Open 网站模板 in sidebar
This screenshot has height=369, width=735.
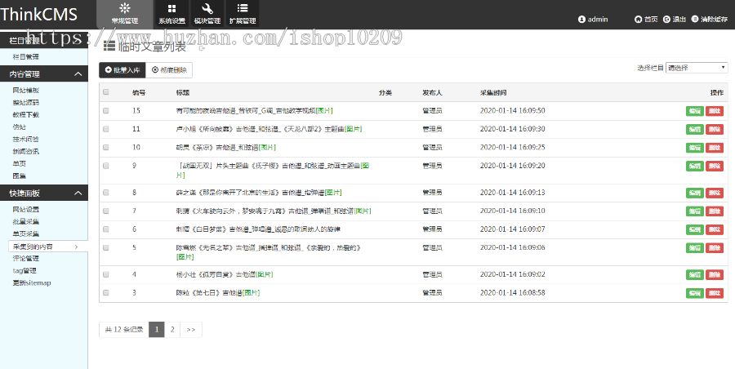[x=26, y=91]
